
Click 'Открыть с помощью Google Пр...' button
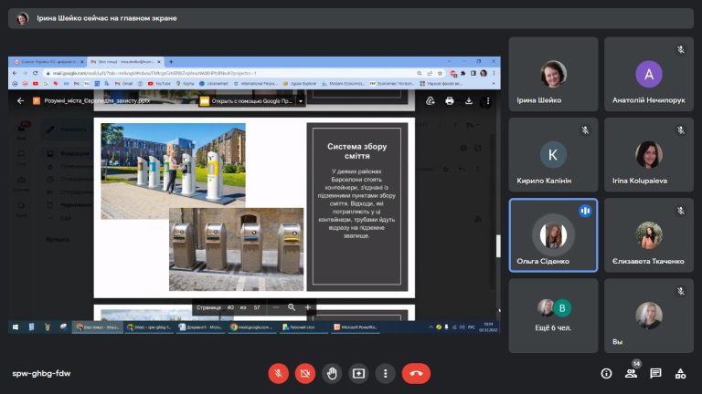click(x=247, y=101)
